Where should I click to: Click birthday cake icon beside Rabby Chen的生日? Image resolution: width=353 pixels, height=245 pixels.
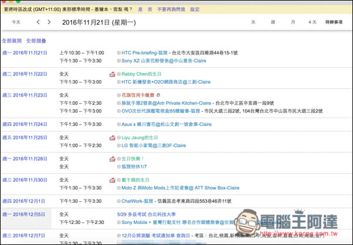[113, 74]
